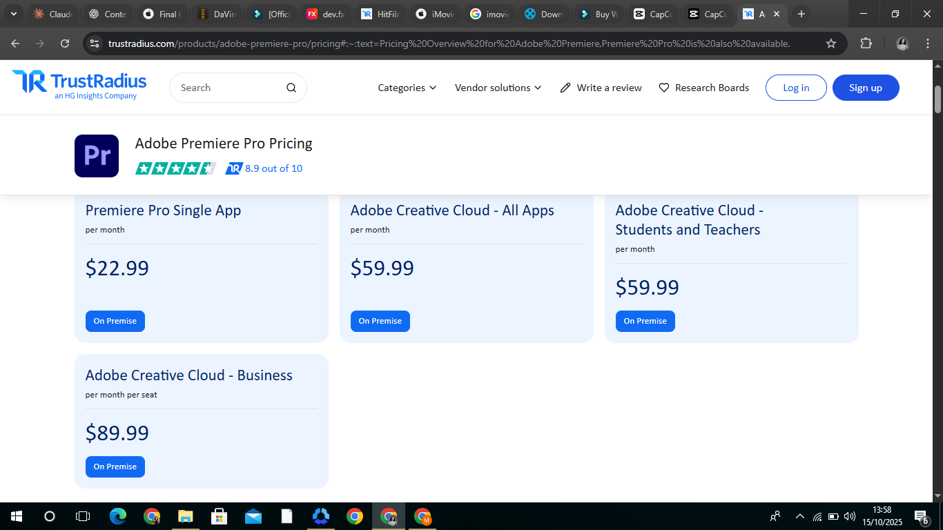
Task: Open the tab search dropdown arrow
Action: coord(13,14)
